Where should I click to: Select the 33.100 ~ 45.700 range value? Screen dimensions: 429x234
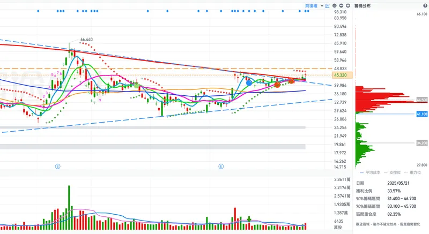pyautogui.click(x=402, y=206)
